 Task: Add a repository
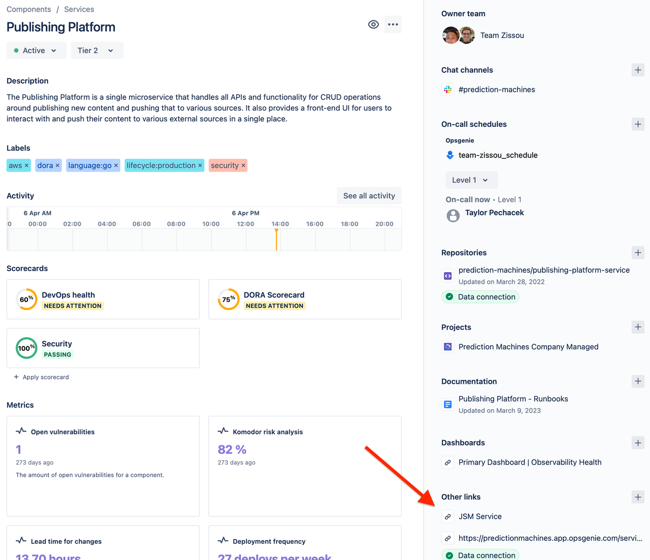(638, 253)
